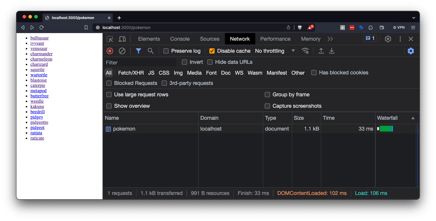Enable Blocked Requests checkbox
Image resolution: width=436 pixels, height=221 pixels.
109,83
